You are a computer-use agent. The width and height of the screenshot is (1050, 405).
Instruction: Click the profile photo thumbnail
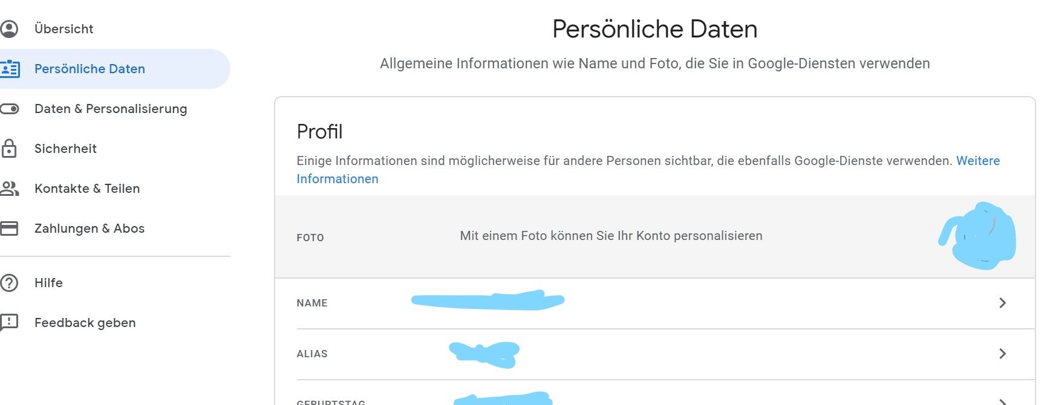[x=980, y=236]
